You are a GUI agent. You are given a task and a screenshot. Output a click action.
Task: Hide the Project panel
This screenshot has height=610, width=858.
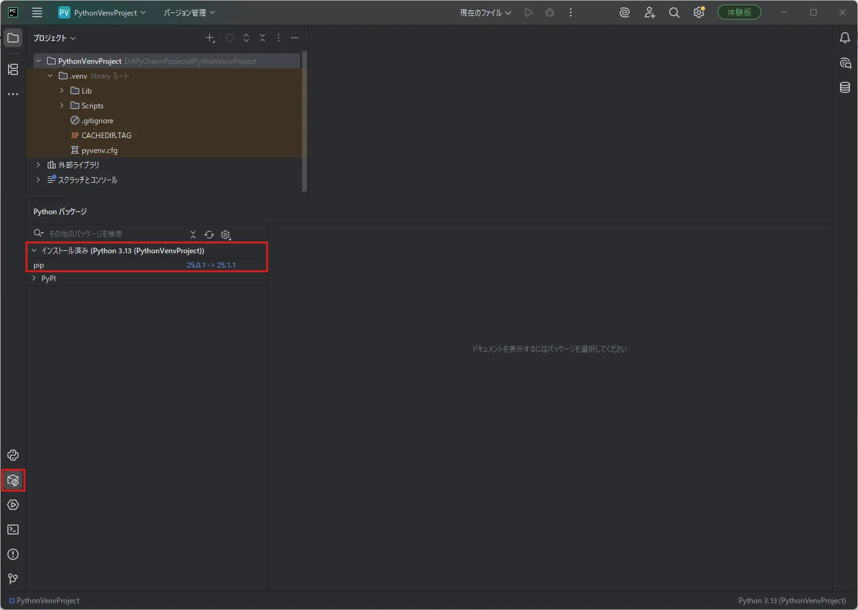(x=295, y=38)
